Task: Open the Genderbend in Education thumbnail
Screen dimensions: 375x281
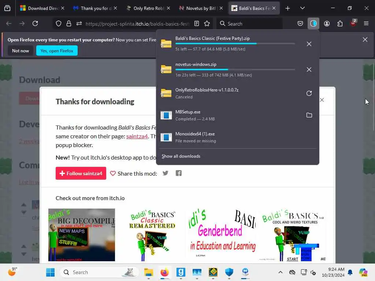Action: pos(223,235)
